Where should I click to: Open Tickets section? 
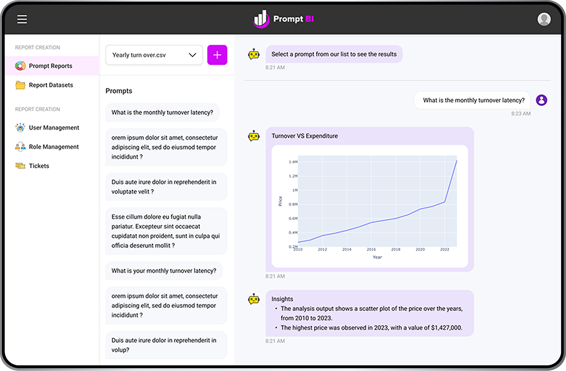click(52, 166)
